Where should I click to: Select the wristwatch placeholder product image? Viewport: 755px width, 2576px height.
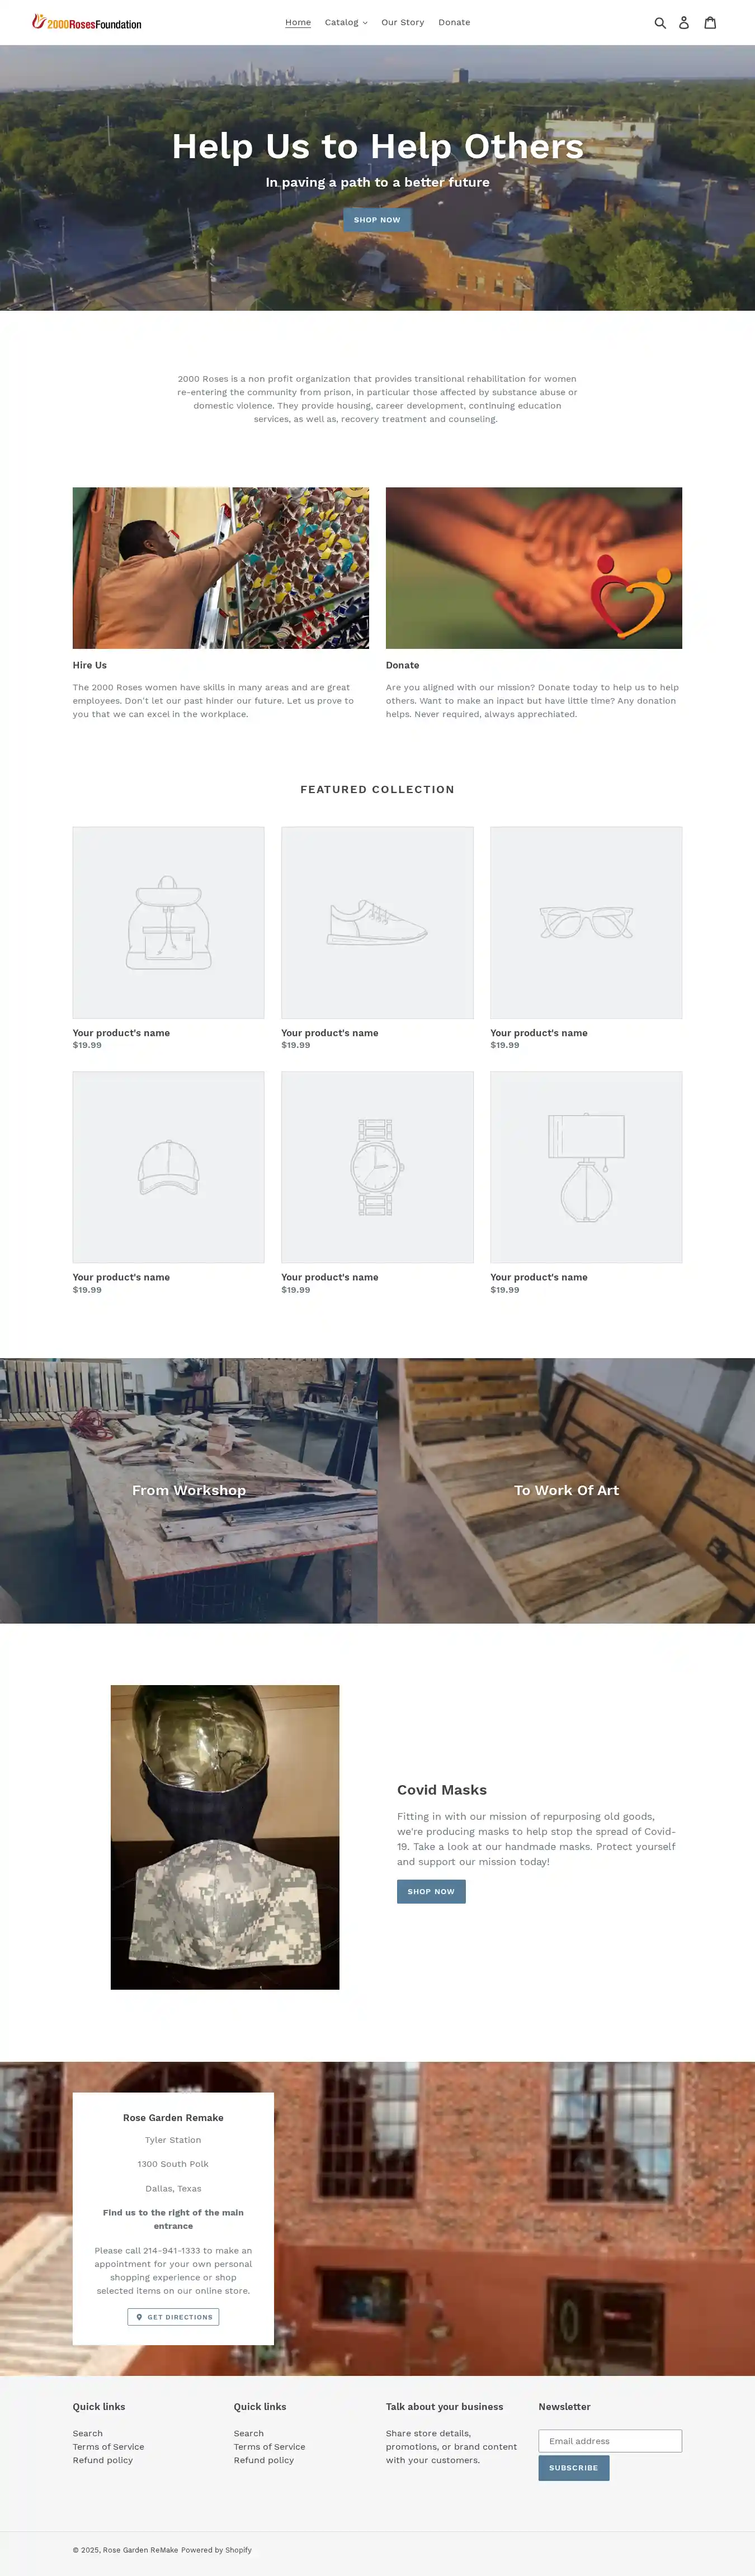coord(377,1167)
